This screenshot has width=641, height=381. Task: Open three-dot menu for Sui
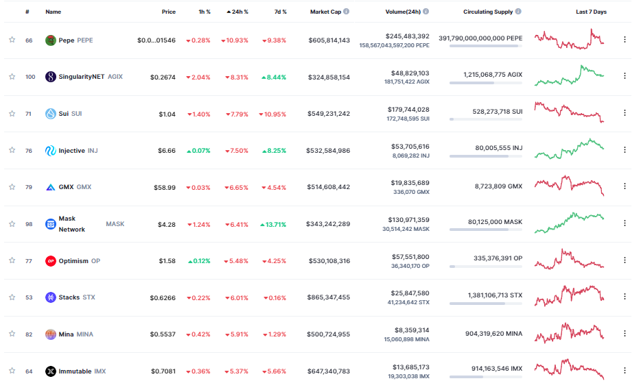pos(625,112)
